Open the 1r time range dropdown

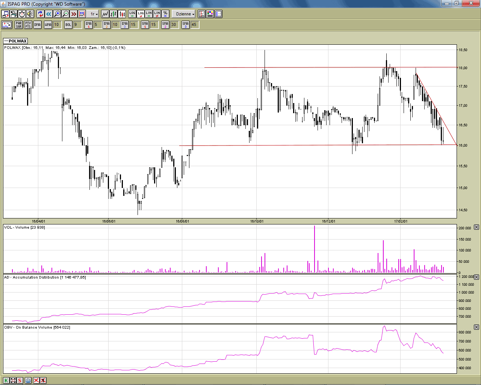(x=94, y=14)
